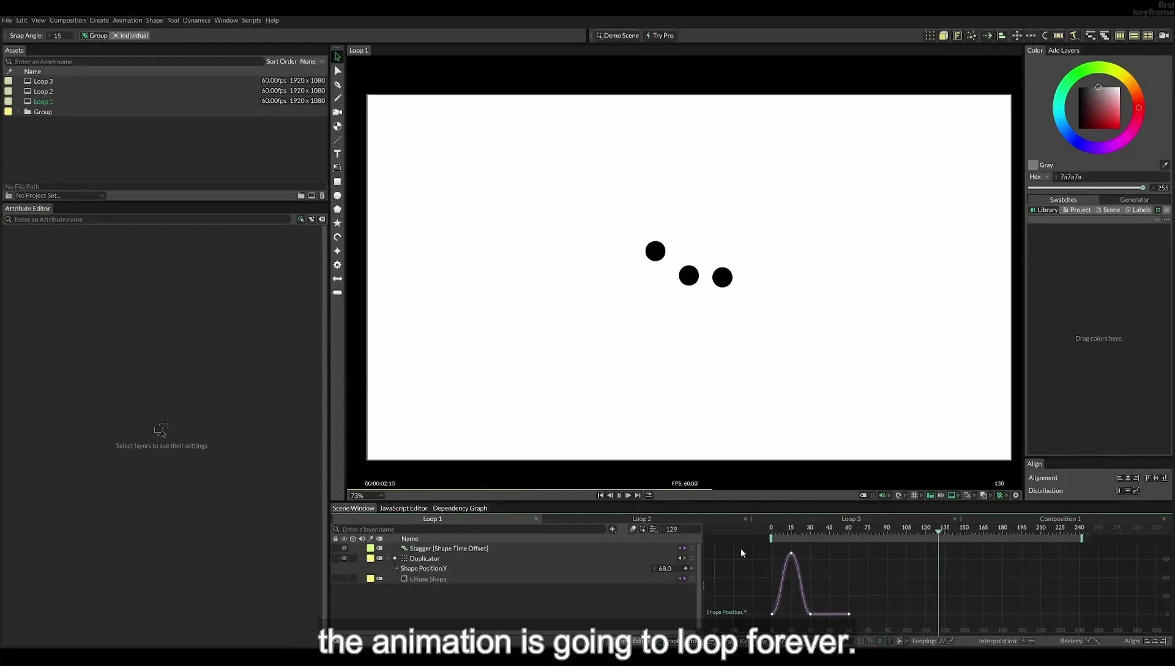Select the Rectangle shape tool

[337, 182]
